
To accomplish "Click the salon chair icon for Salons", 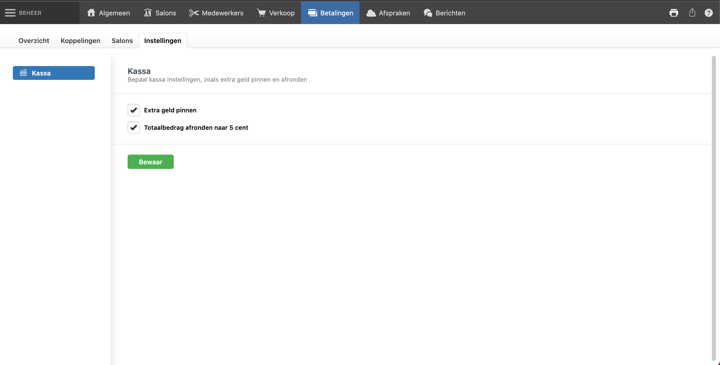I will 148,13.
